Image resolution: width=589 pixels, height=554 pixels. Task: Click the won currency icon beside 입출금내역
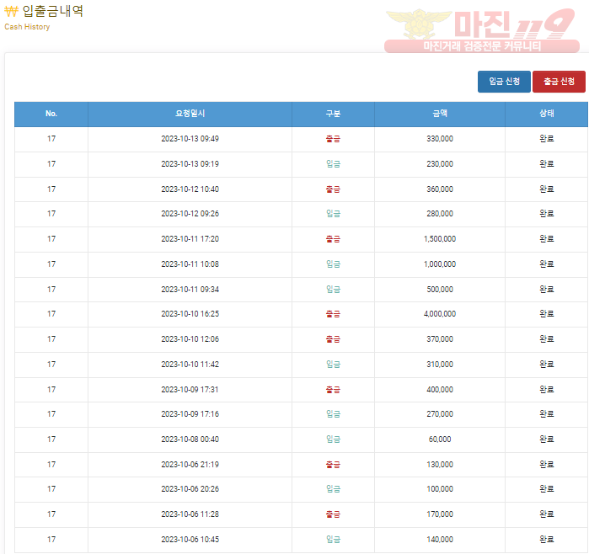(x=11, y=12)
